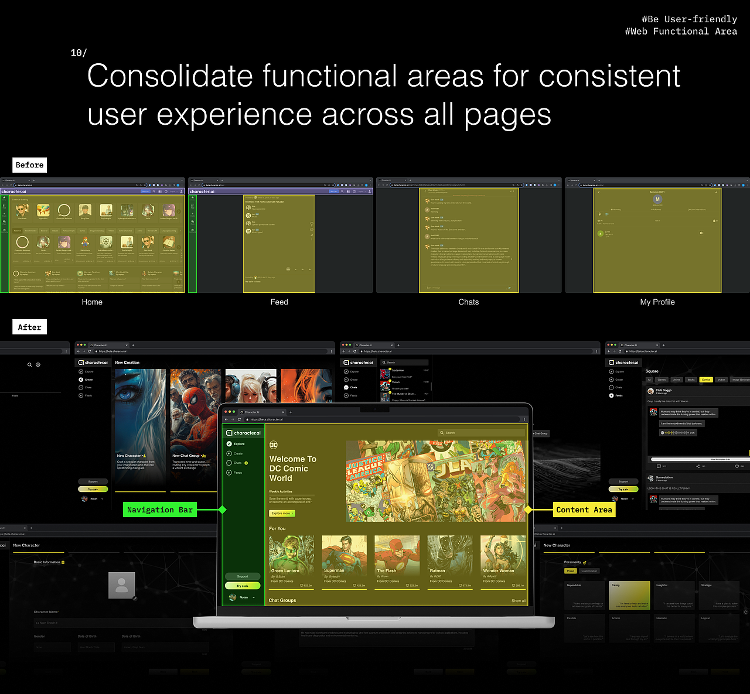
Task: Reload the page in the DC Comic World browser
Action: 239,419
